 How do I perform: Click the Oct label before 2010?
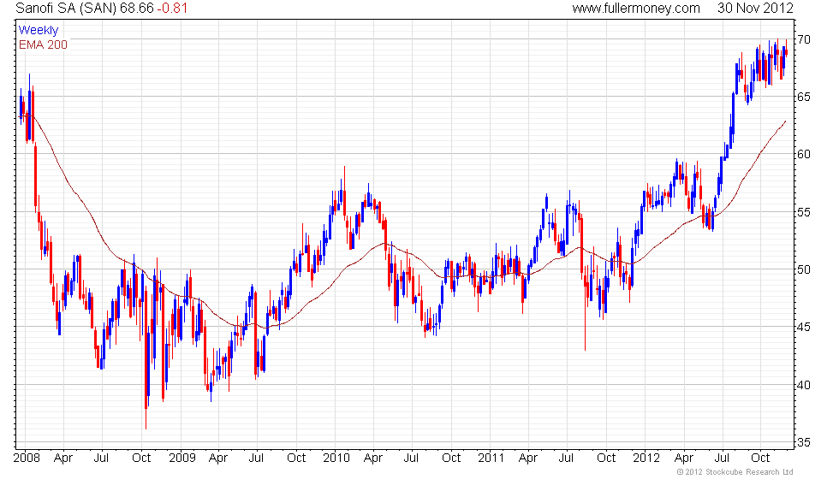[296, 458]
